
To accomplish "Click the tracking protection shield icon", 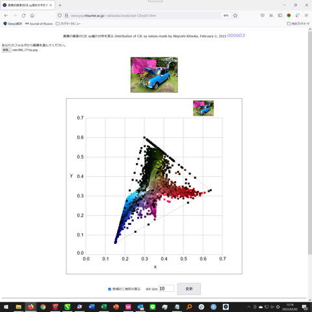I will pos(60,16).
